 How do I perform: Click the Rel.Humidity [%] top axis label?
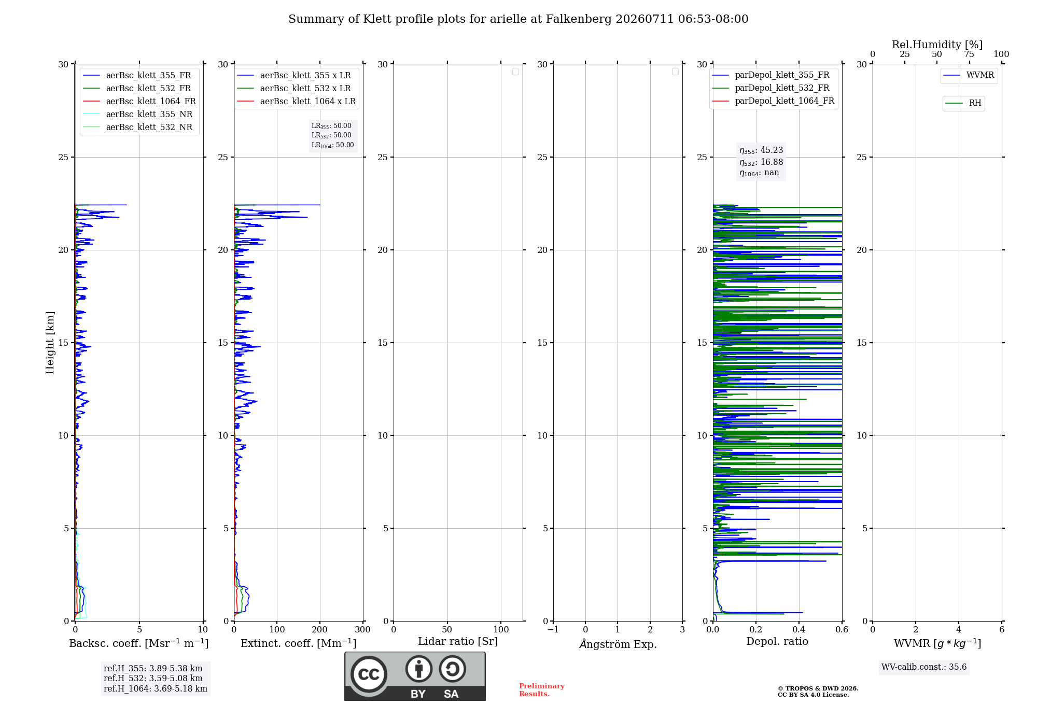[x=937, y=45]
